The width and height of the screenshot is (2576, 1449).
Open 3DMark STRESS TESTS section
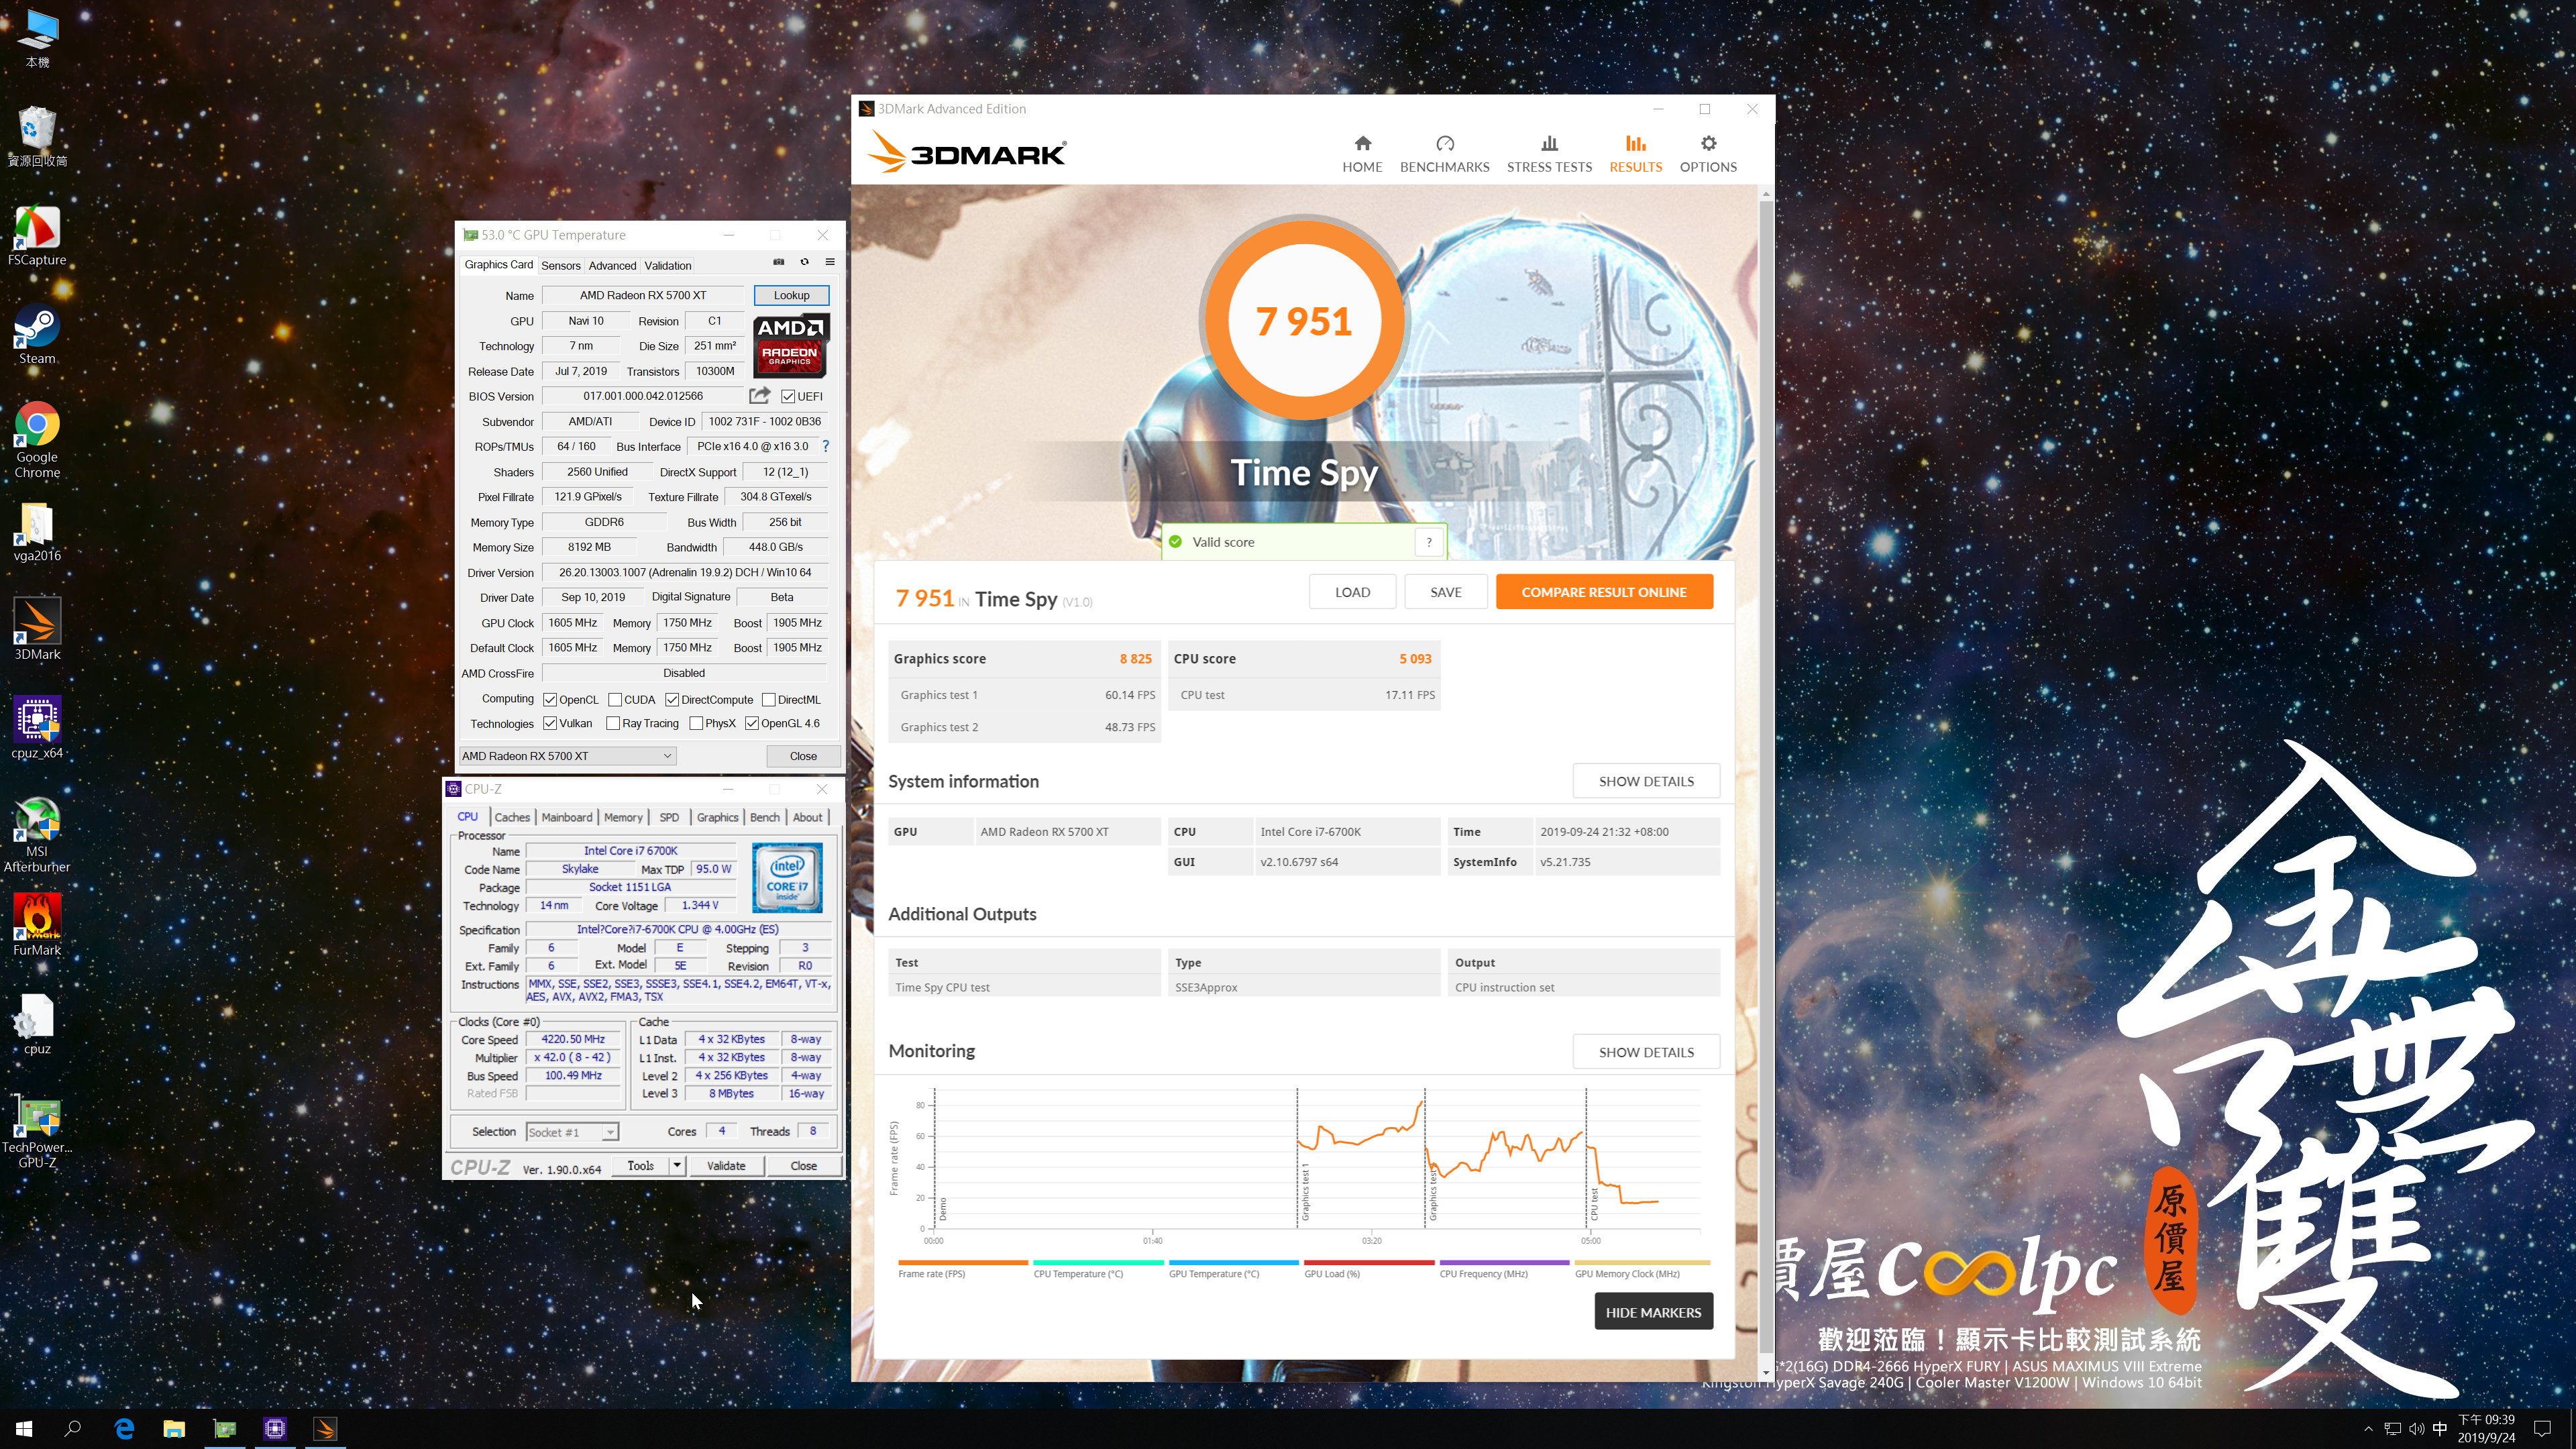coord(1549,154)
